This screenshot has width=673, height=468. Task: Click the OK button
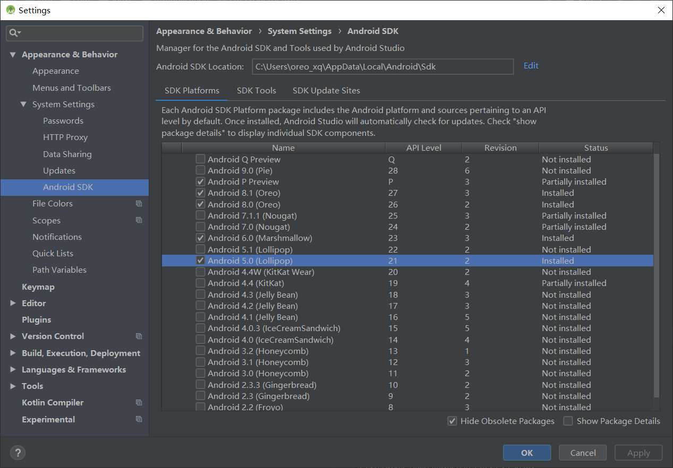[527, 453]
